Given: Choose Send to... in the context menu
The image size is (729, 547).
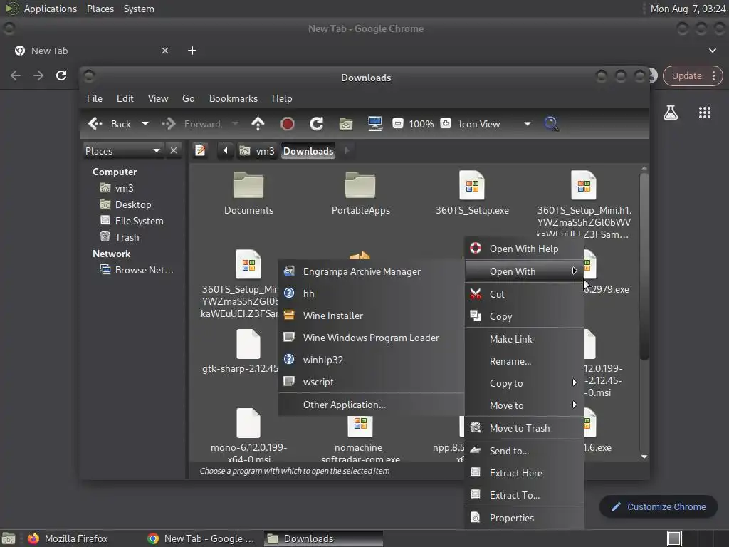Looking at the screenshot, I should (x=525, y=451).
